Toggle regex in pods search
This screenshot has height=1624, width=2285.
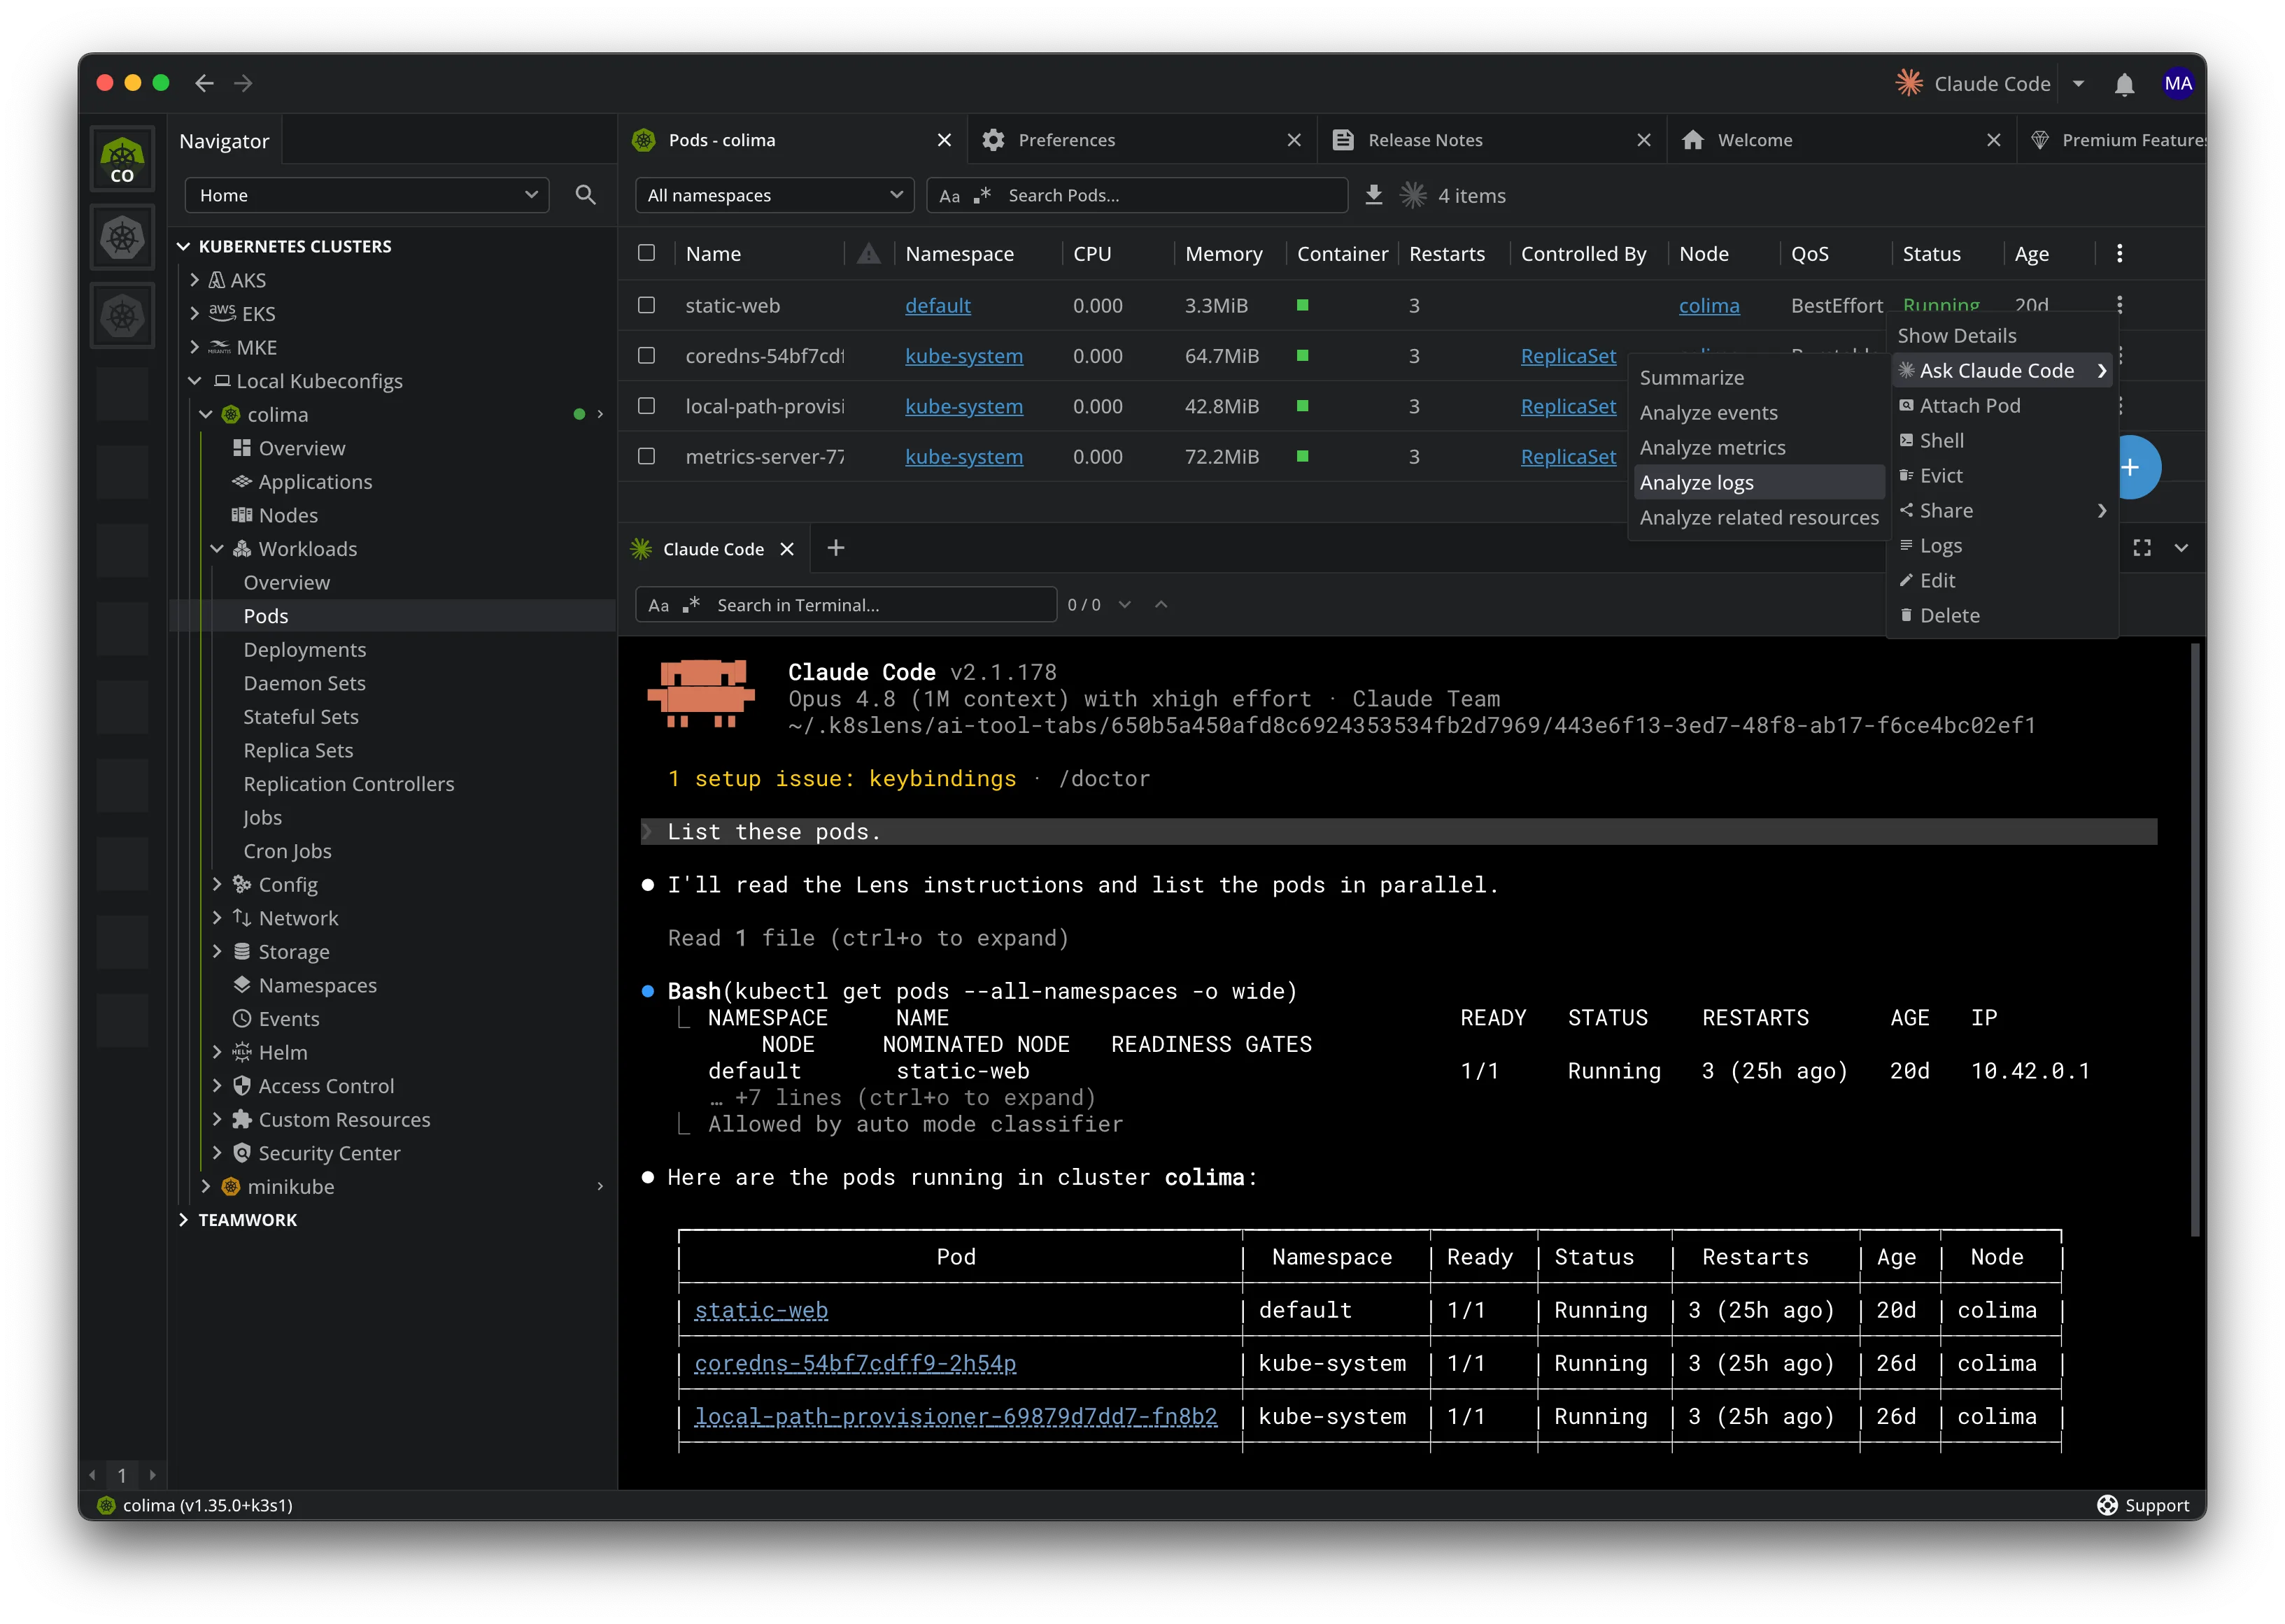pos(982,196)
